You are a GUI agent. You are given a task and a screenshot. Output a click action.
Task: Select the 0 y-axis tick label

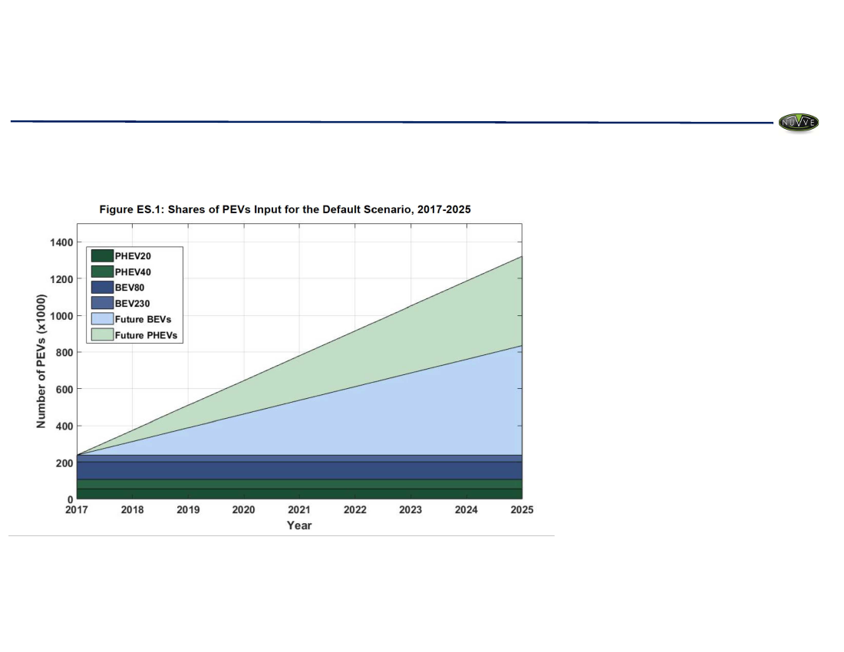(x=70, y=500)
